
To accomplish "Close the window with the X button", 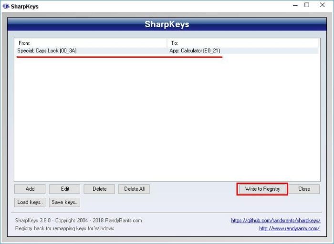I will (322, 5).
